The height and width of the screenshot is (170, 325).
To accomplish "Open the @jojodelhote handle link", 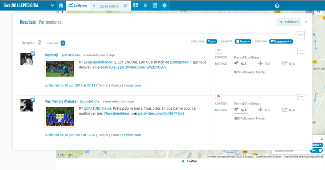I will point(90,101).
